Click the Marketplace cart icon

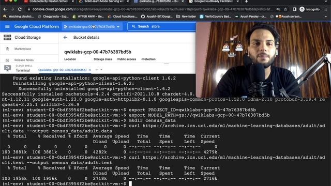point(7,49)
